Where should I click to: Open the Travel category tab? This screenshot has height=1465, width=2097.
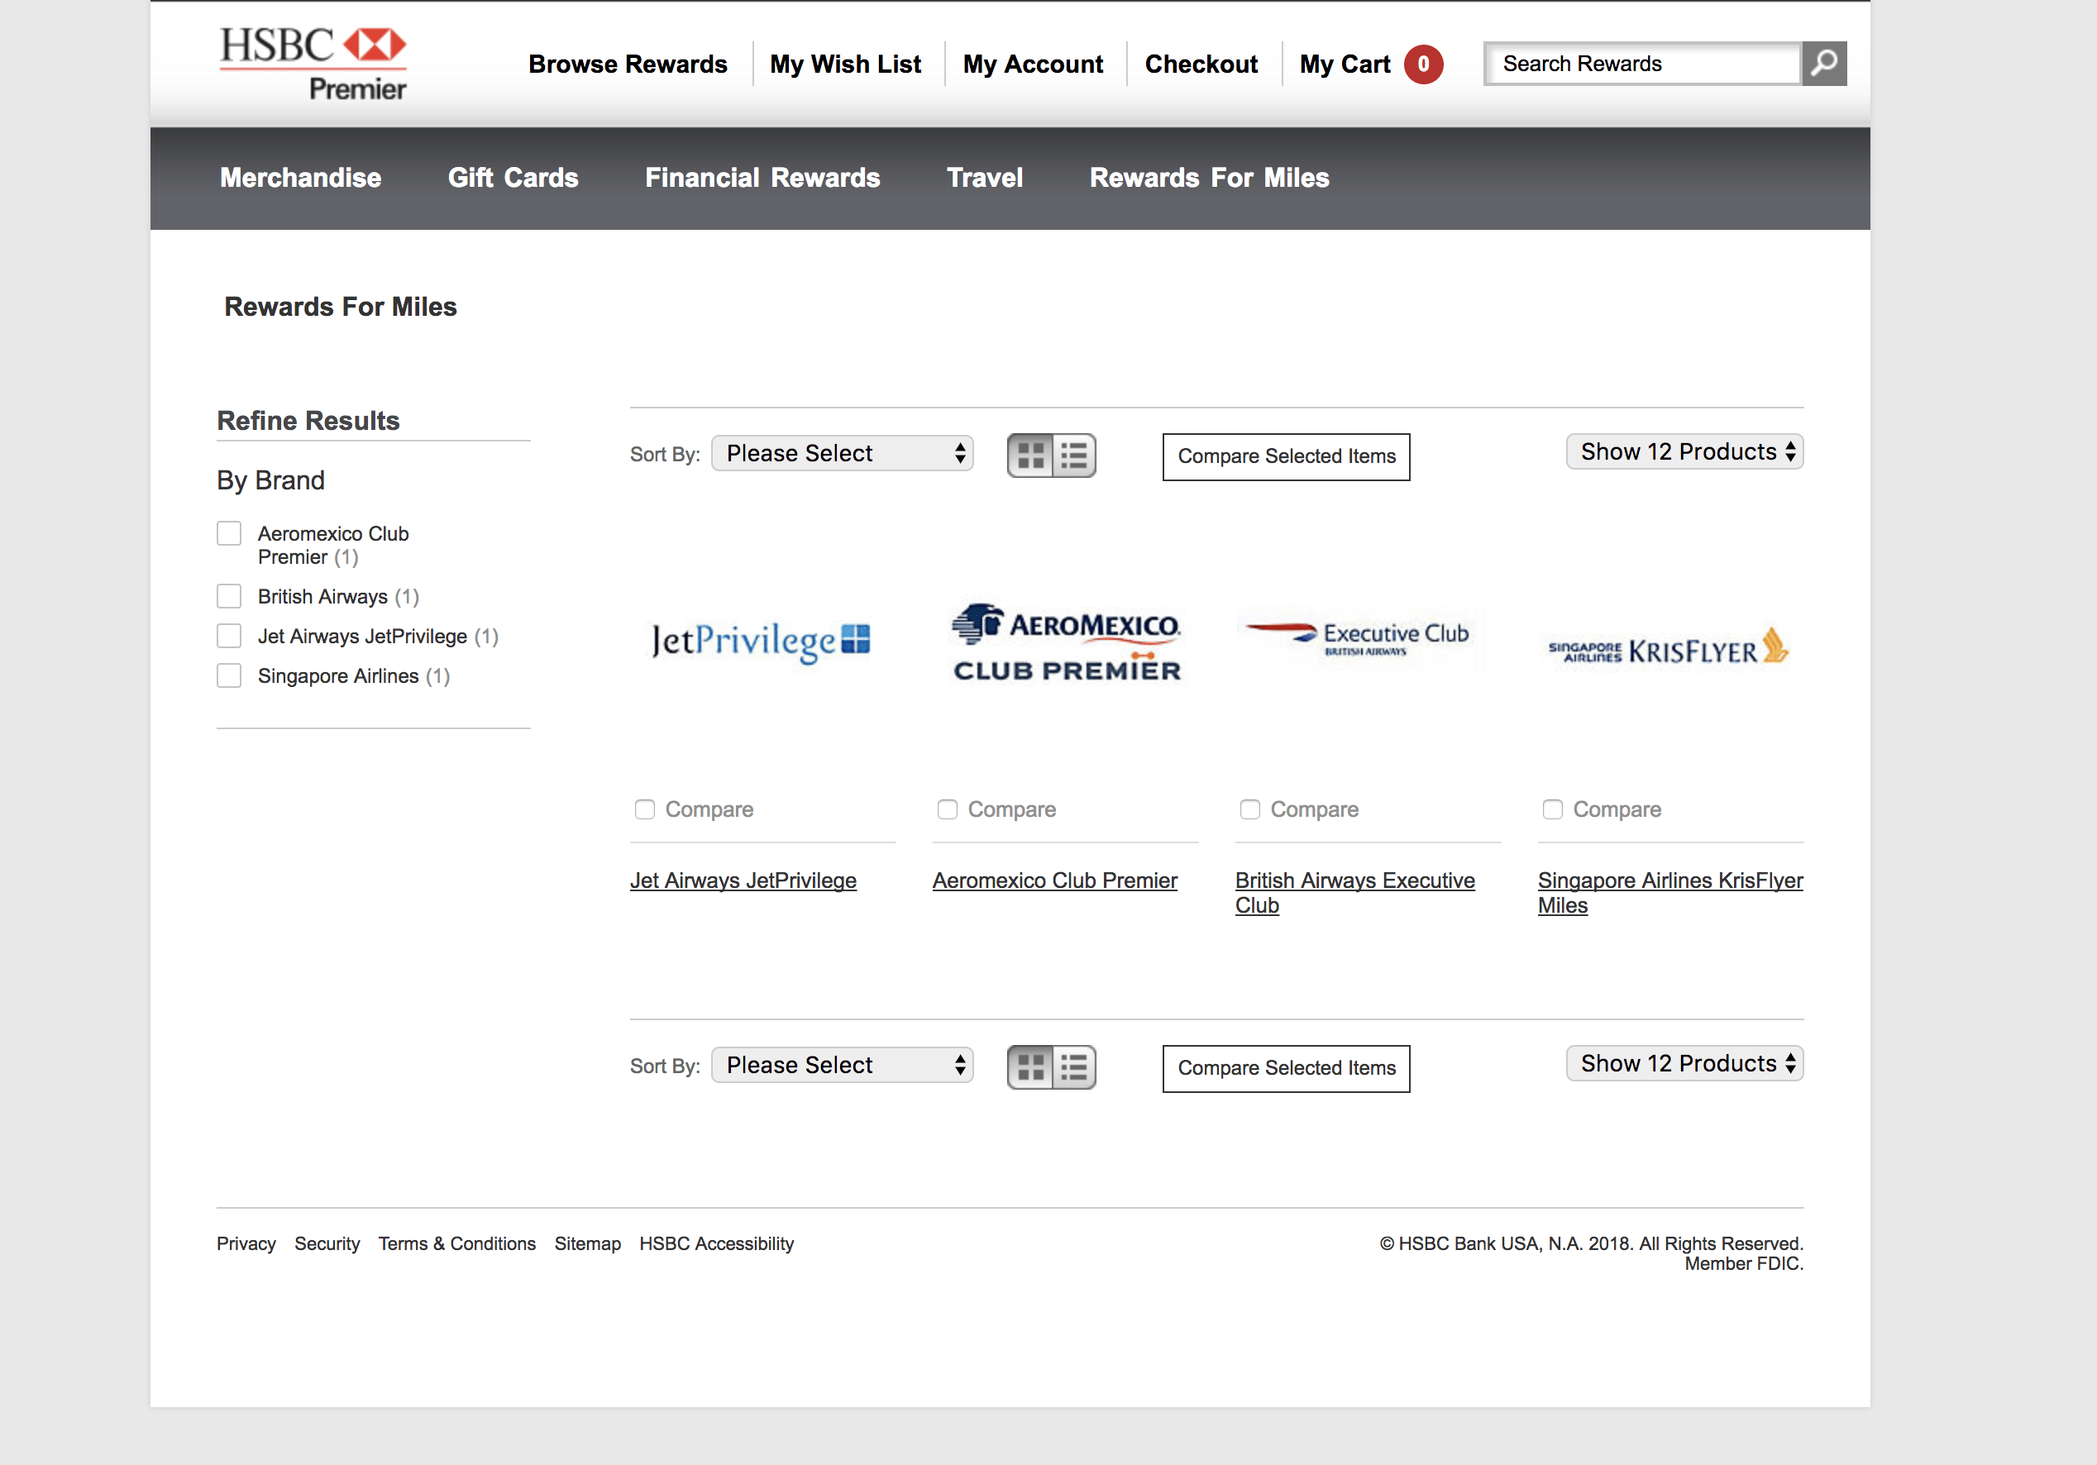[985, 177]
